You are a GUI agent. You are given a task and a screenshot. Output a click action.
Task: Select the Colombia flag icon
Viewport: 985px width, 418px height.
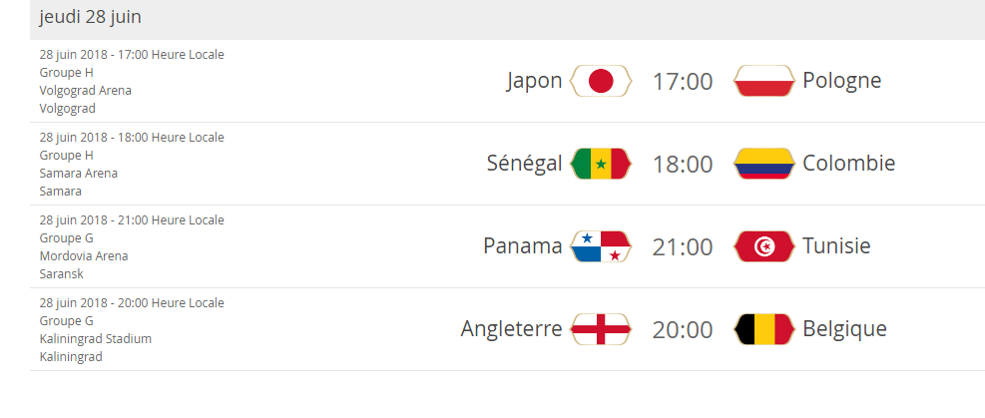pyautogui.click(x=763, y=164)
